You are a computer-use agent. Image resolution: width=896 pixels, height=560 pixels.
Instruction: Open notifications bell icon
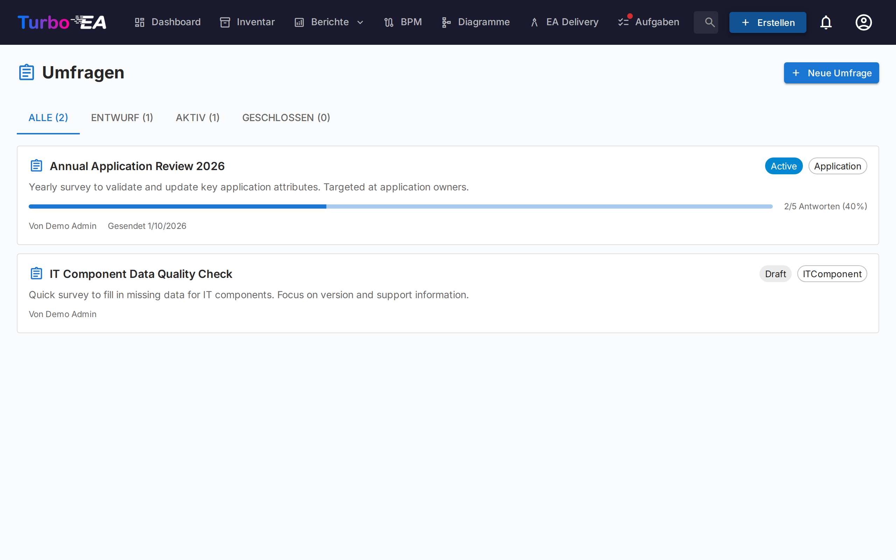click(826, 22)
